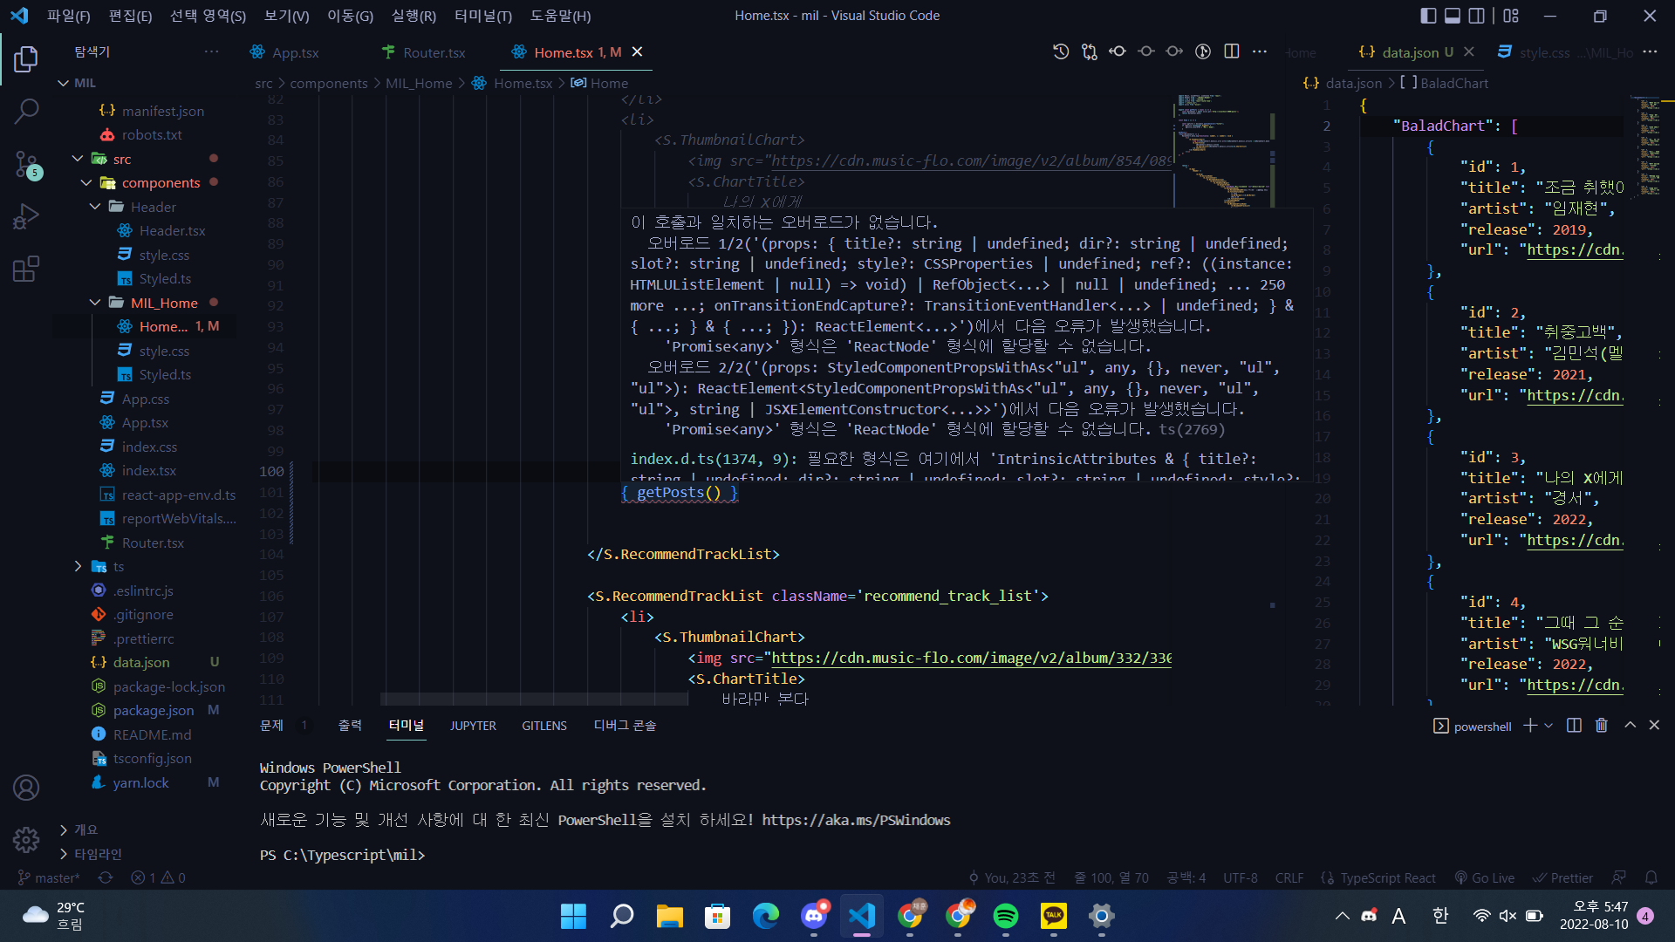
Task: Open Discord from the Windows taskbar
Action: click(x=814, y=916)
